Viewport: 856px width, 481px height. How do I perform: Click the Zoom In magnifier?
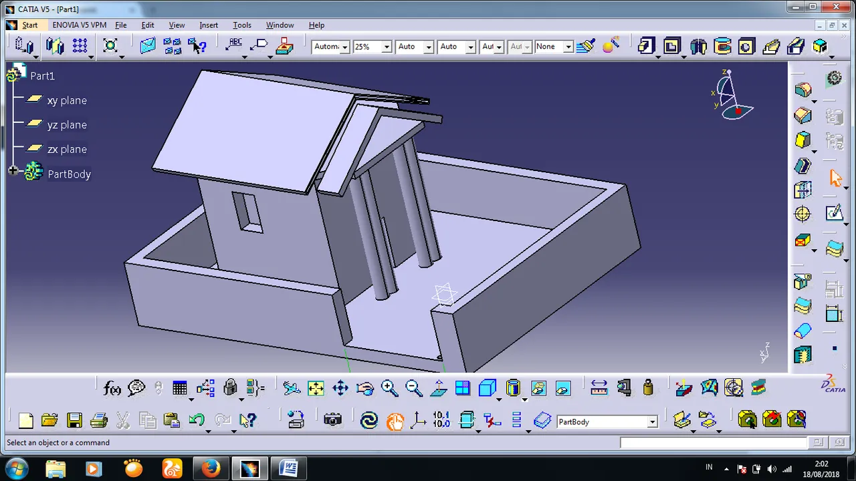coord(389,388)
